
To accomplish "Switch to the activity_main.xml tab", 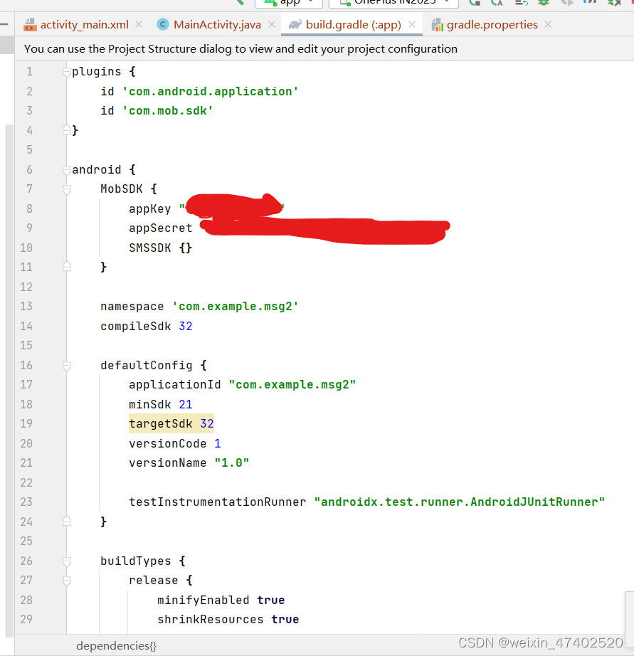I will click(83, 23).
